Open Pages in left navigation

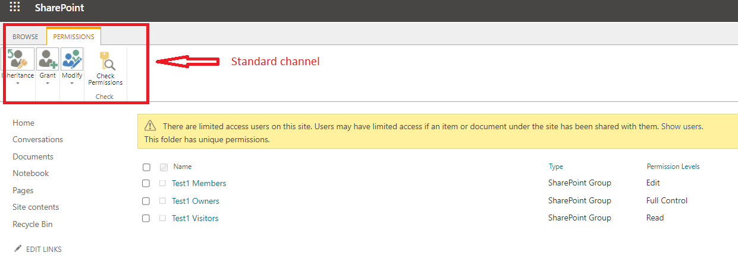tap(23, 190)
